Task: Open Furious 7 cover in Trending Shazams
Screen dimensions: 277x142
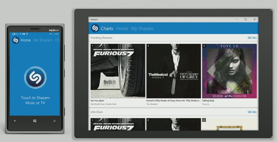Action: [x=118, y=71]
